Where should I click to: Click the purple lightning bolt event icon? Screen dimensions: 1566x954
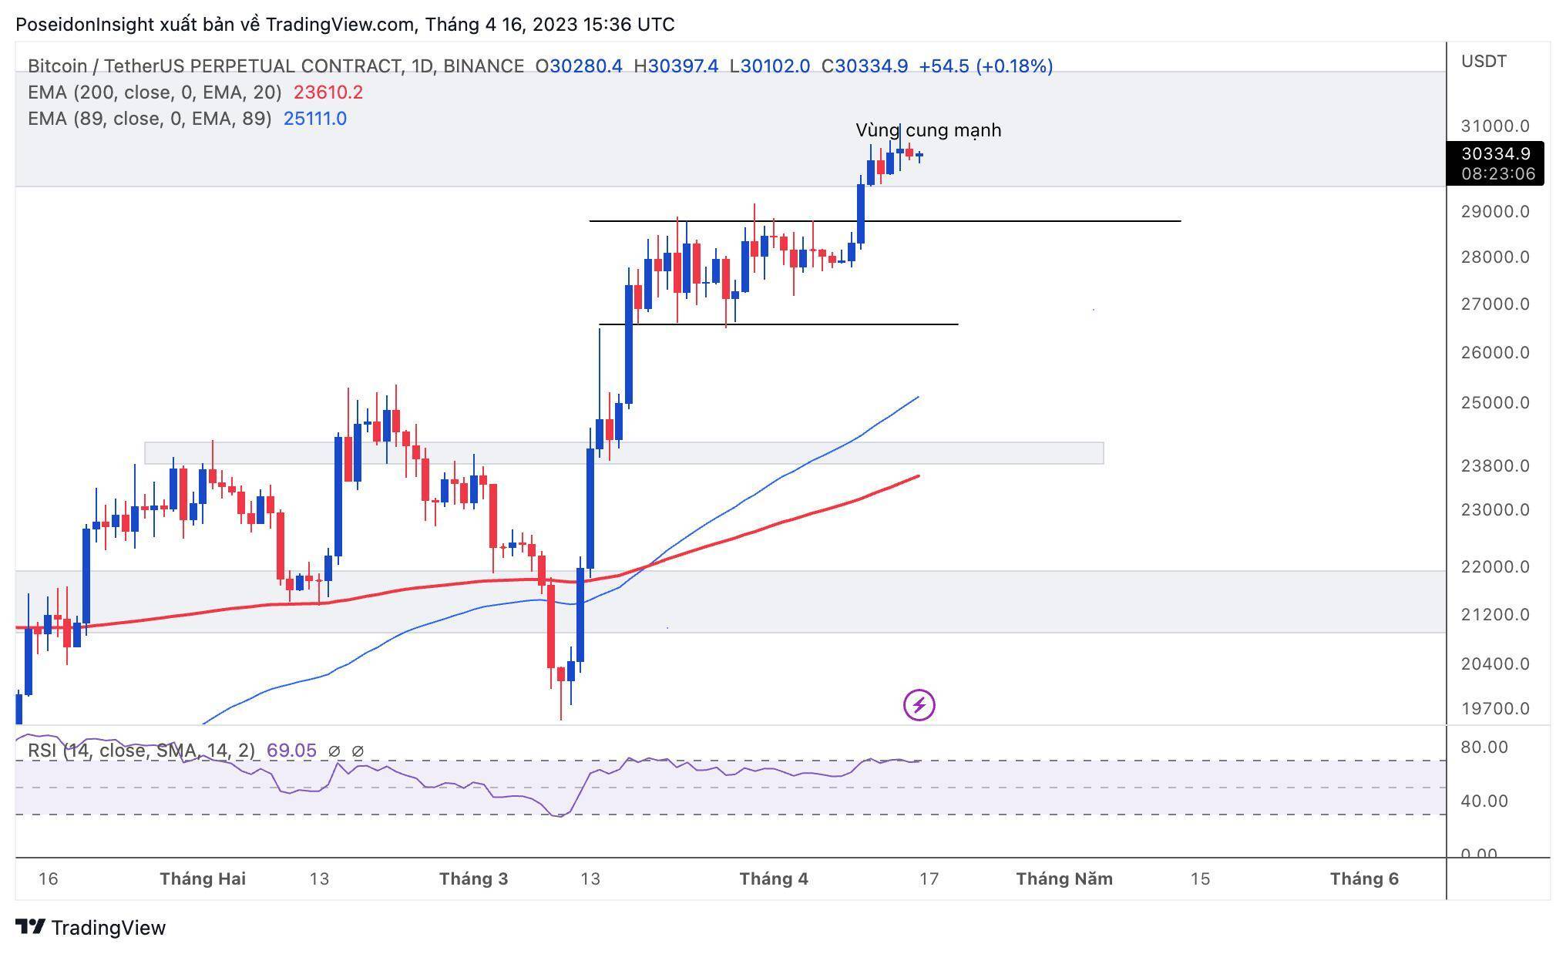[x=919, y=704]
